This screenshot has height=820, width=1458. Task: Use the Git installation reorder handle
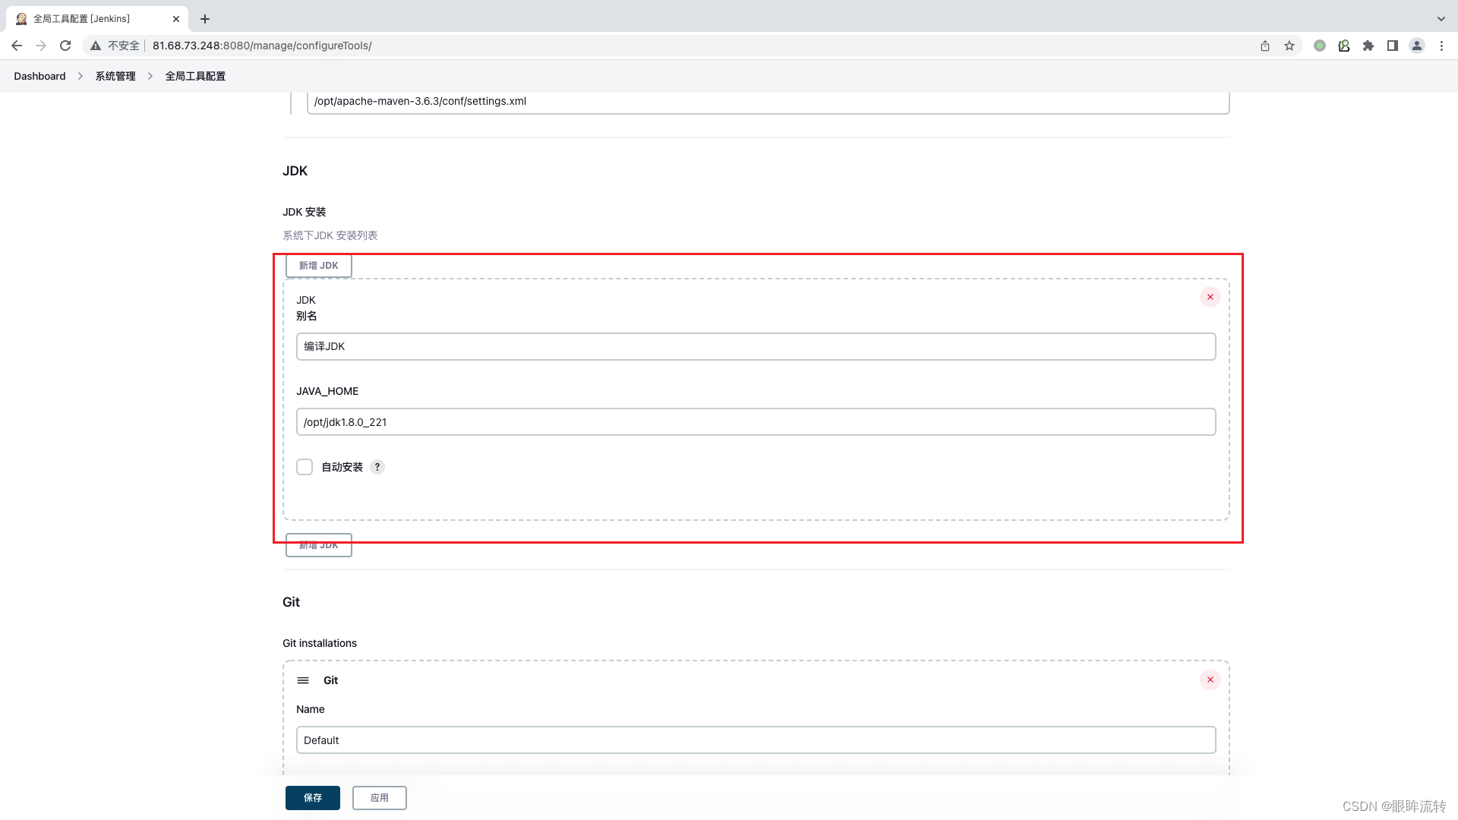[303, 680]
